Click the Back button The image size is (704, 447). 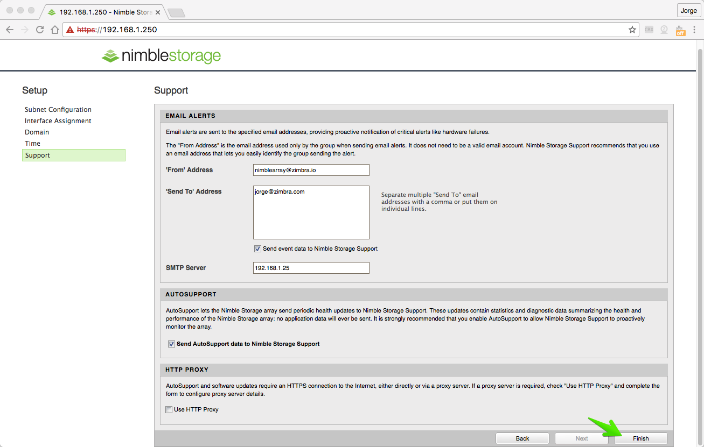point(522,438)
